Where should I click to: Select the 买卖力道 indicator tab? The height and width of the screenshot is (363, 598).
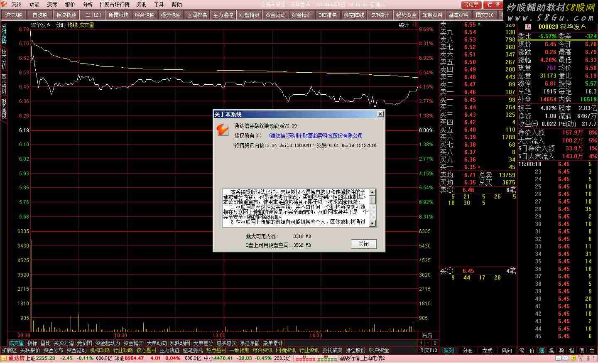coord(64,343)
